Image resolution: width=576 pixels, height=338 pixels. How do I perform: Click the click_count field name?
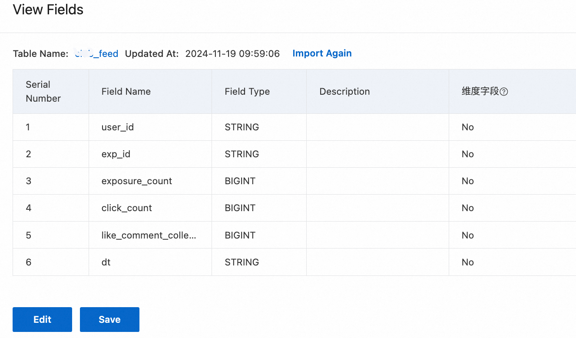pyautogui.click(x=126, y=208)
